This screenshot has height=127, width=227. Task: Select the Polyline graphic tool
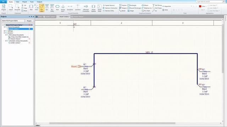tap(123, 5)
